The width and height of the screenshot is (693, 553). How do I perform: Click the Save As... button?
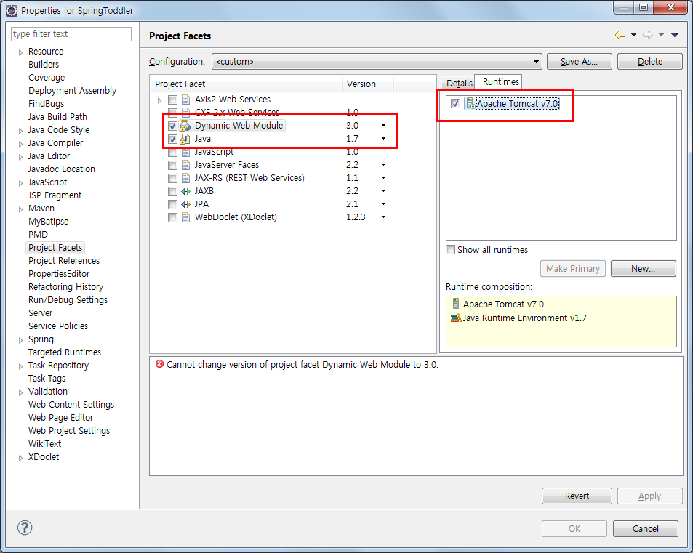tap(579, 61)
